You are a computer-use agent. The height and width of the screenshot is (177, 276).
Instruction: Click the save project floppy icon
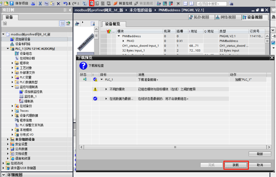click(12, 3)
